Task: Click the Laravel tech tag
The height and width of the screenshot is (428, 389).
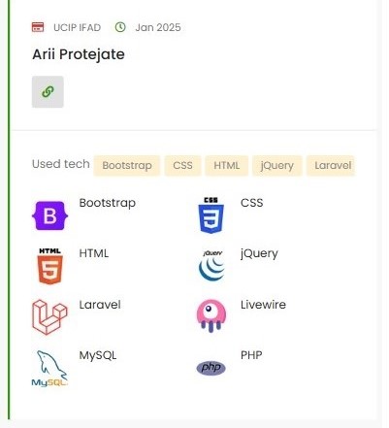Action: (x=331, y=166)
